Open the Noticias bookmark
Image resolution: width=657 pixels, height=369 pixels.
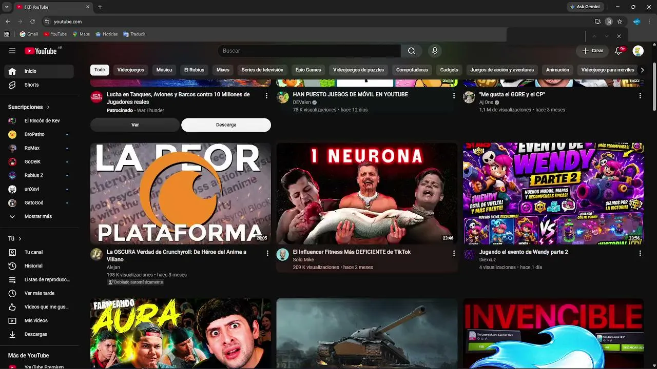(106, 34)
